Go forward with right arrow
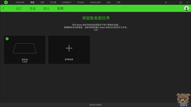The image size is (191, 107). coord(9,8)
